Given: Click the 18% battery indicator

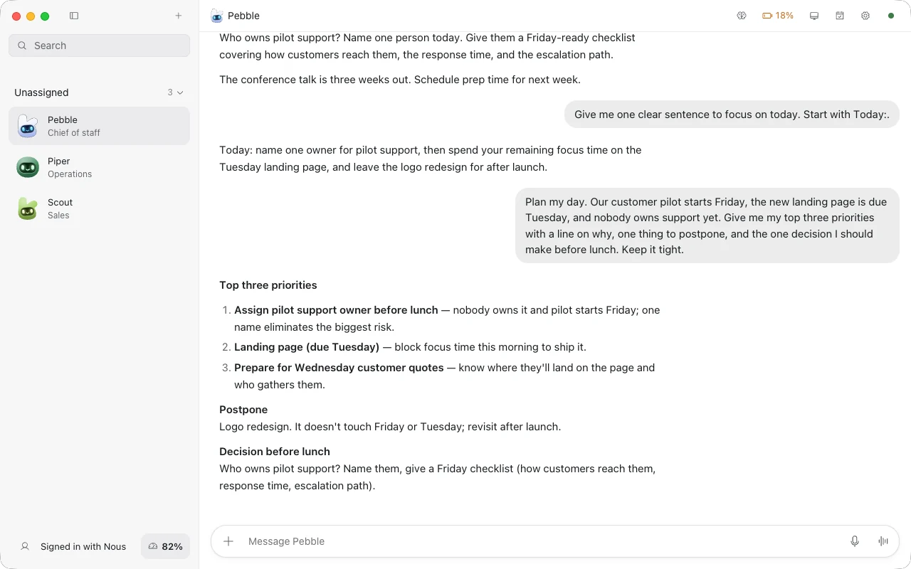Looking at the screenshot, I should [x=778, y=16].
